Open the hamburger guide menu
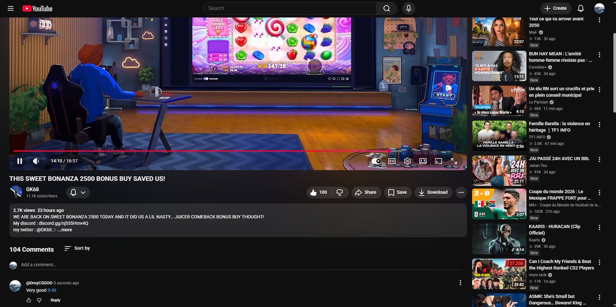616x307 pixels. [11, 8]
